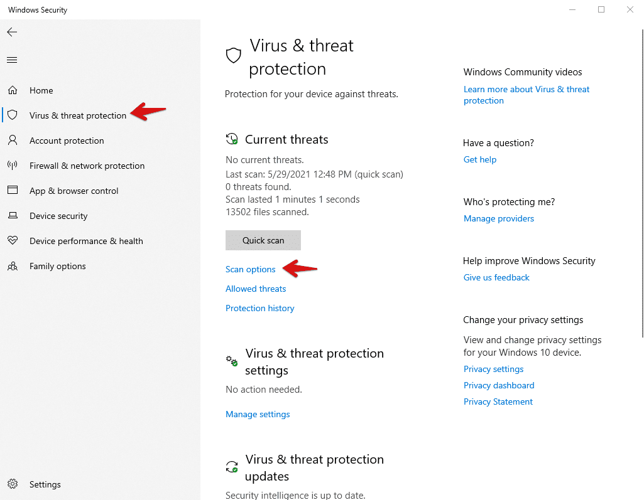
Task: Click the vertical scrollbar on right edge
Action: click(x=642, y=184)
